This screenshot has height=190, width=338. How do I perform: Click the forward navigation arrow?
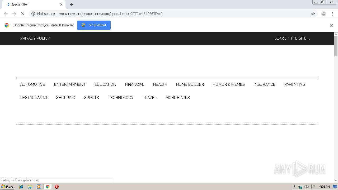pyautogui.click(x=14, y=14)
